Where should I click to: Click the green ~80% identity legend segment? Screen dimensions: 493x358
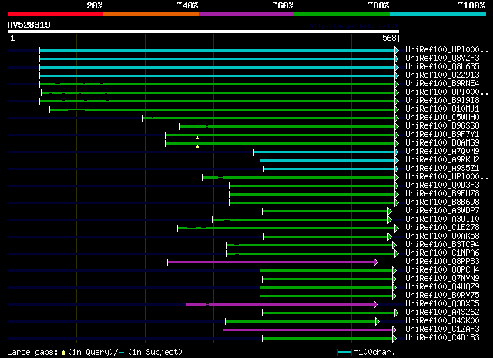coord(342,14)
